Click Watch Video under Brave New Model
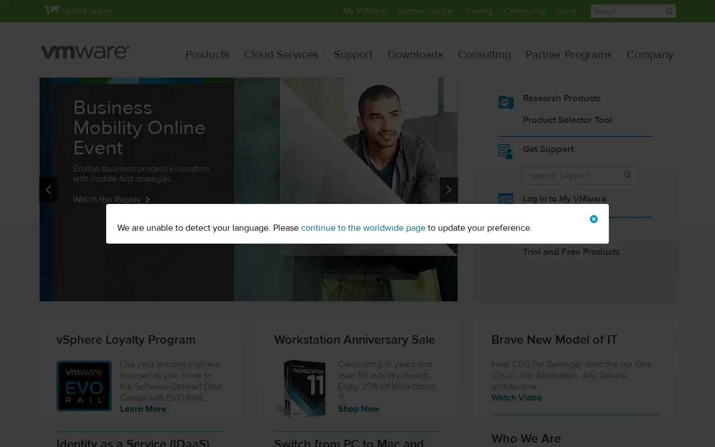The image size is (715, 447). click(x=517, y=398)
